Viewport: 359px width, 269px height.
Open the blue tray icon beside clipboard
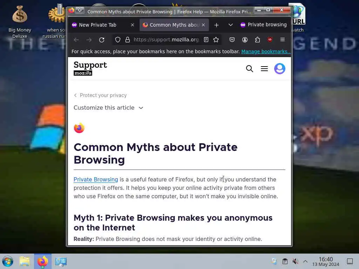click(274, 261)
